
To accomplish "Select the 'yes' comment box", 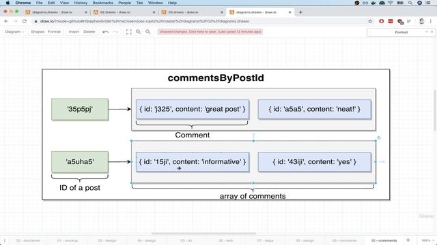I will [314, 162].
